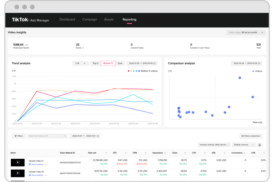Select the Top 5 toggle option
Image resolution: width=274 pixels, height=182 pixels.
coord(96,63)
